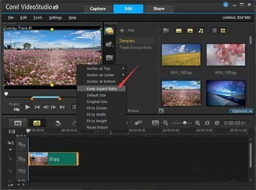Switch to Timeline View icon
Screen dimensions: 256x190
(37, 123)
